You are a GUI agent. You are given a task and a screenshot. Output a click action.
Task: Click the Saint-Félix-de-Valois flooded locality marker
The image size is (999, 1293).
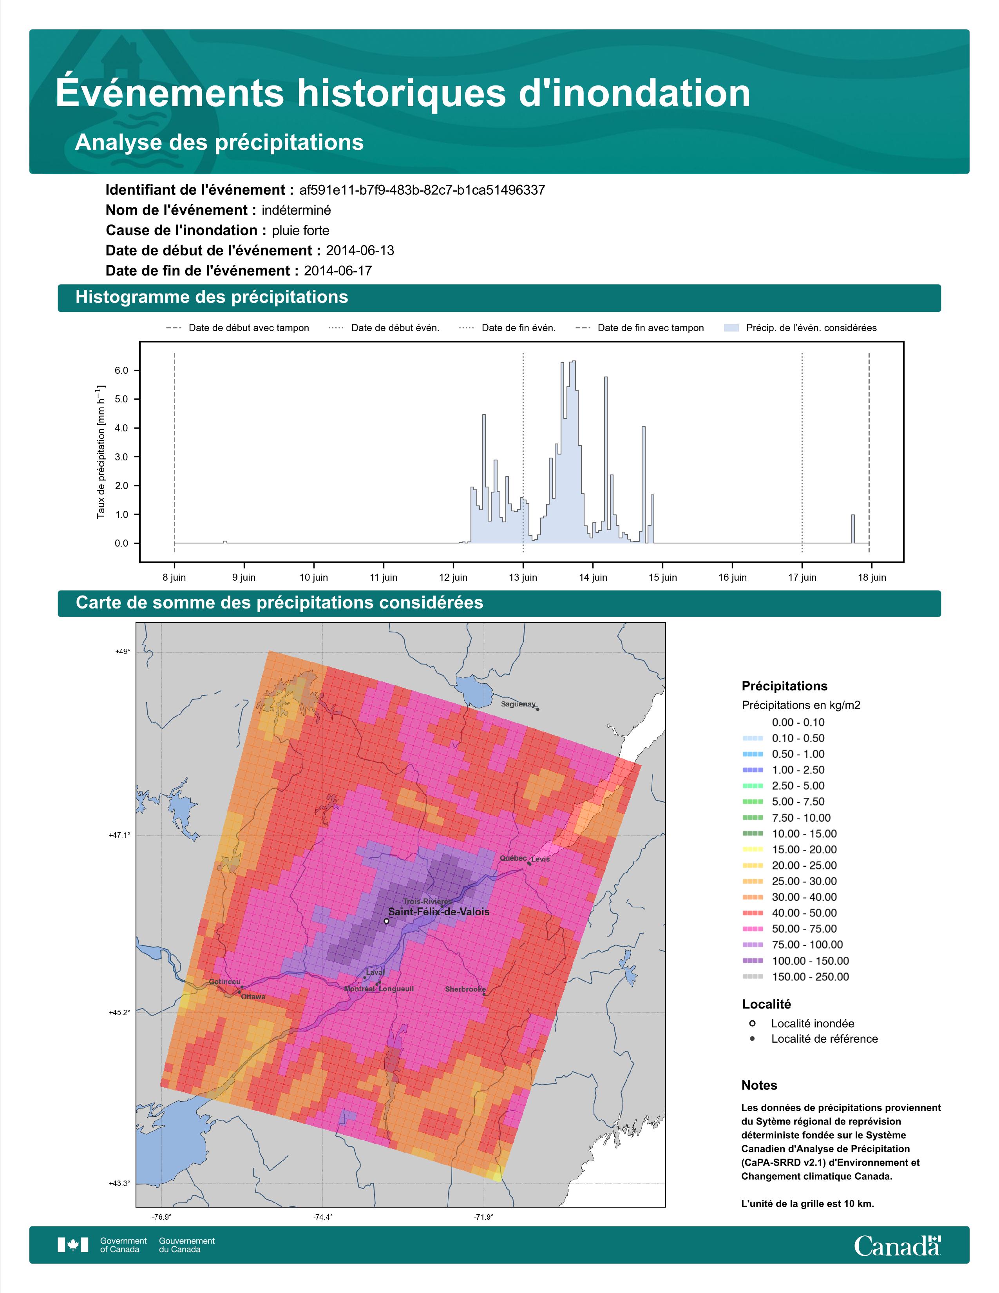tap(386, 921)
